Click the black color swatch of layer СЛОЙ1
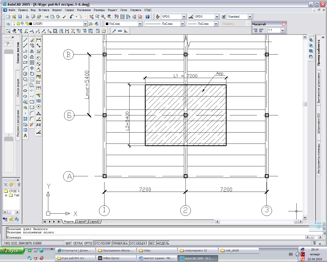Screen dimensions: 327x262 pyautogui.click(x=31, y=24)
